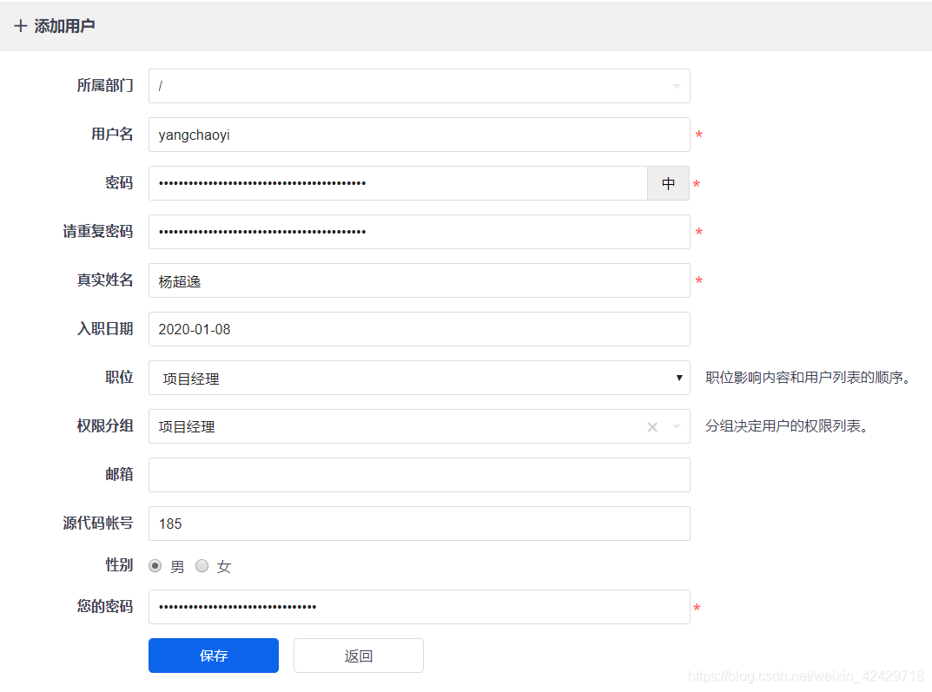Viewport: 932px width, 692px height.
Task: Click the hint text 分组决定用户的权限列表。
Action: click(x=787, y=426)
